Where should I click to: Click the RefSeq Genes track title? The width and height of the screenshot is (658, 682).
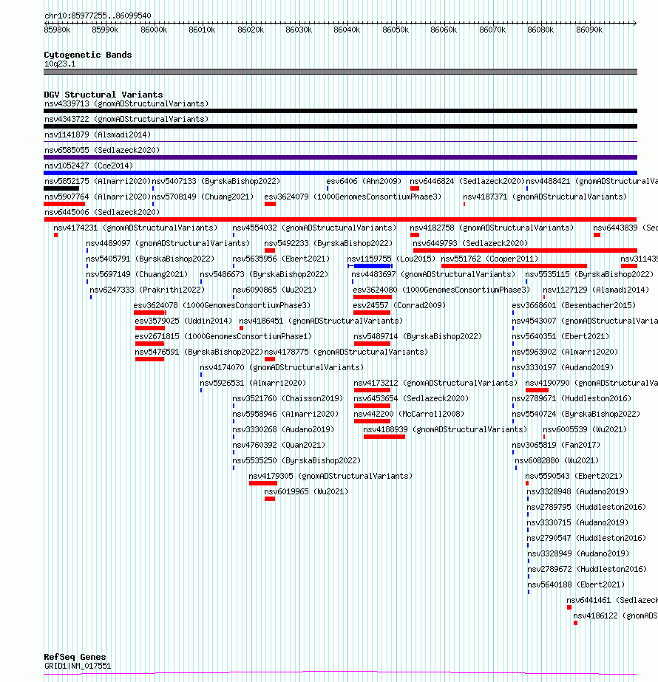[x=75, y=657]
